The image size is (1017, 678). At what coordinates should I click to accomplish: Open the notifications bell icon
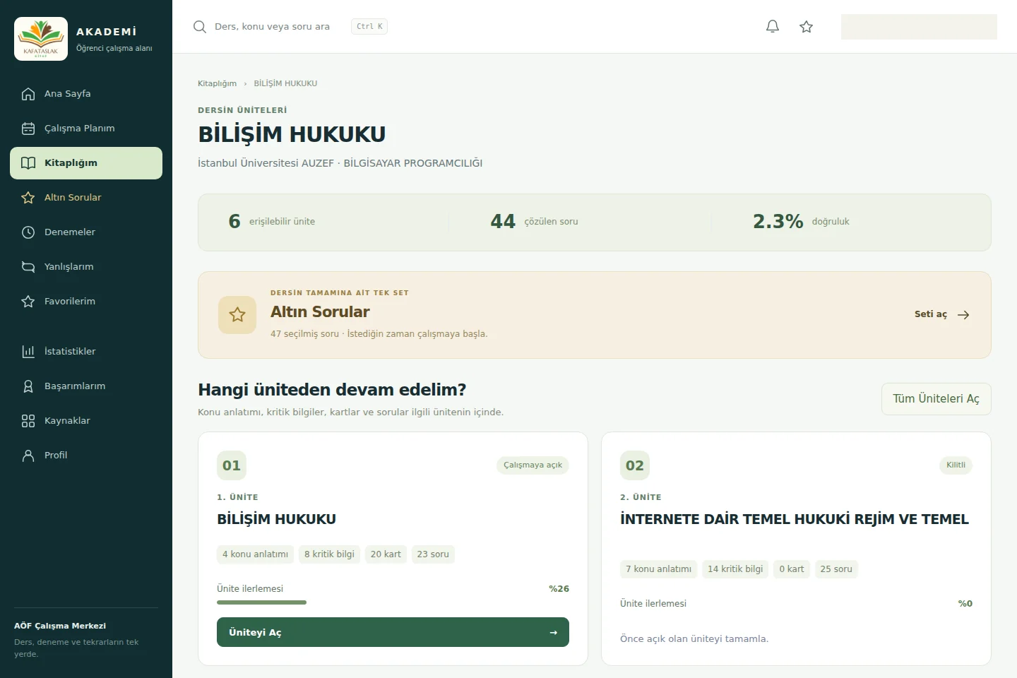(x=773, y=27)
